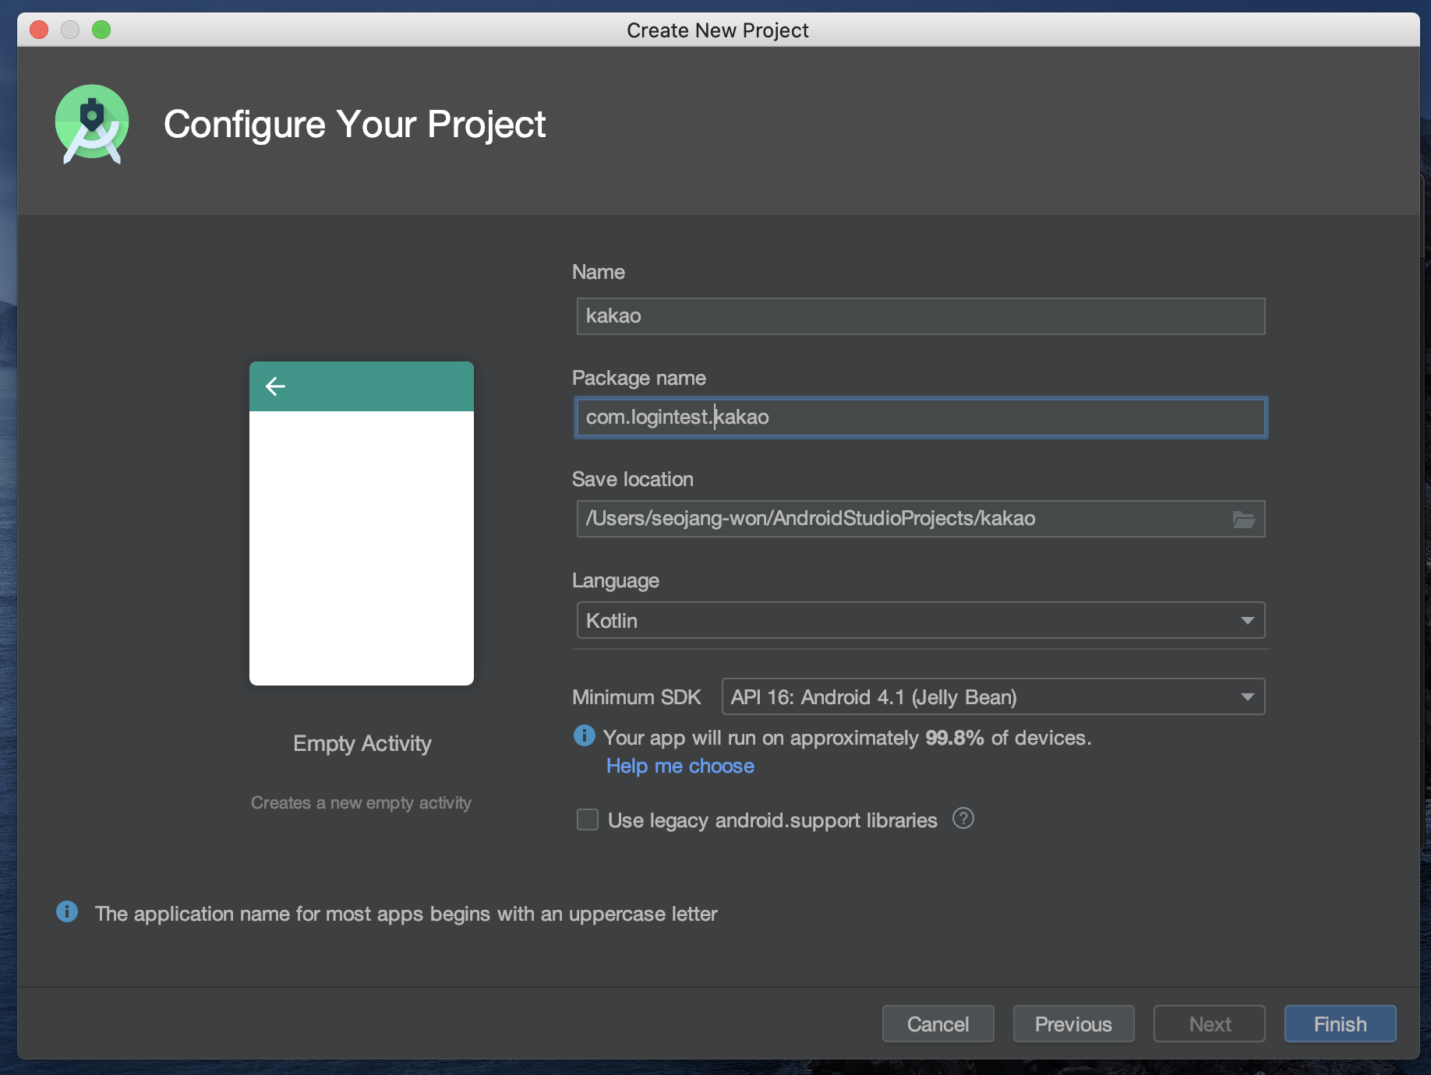Click the Android Studio logo icon

pos(92,125)
